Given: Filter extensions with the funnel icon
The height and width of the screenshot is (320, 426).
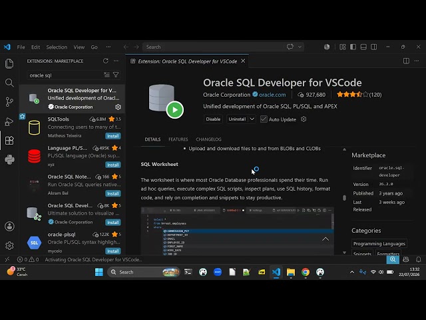Looking at the screenshot, I should coord(116,75).
